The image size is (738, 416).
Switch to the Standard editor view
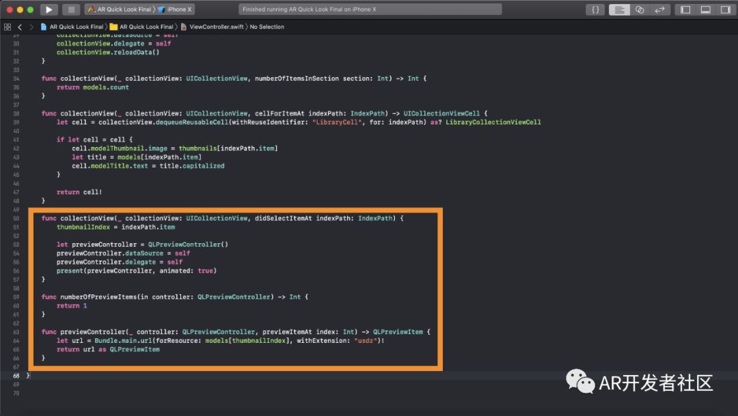[x=620, y=10]
